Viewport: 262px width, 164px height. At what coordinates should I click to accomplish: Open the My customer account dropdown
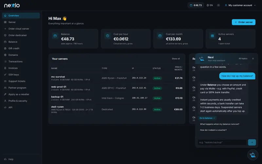240,5
